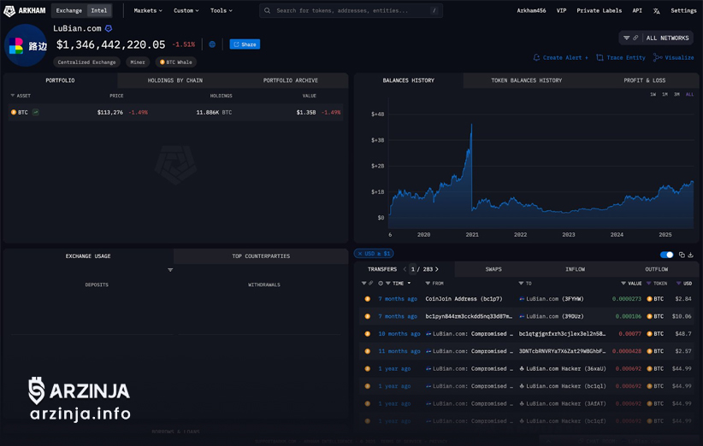Viewport: 703px width, 446px height.
Task: Click the chain link icon beside All Networks
Action: [635, 38]
